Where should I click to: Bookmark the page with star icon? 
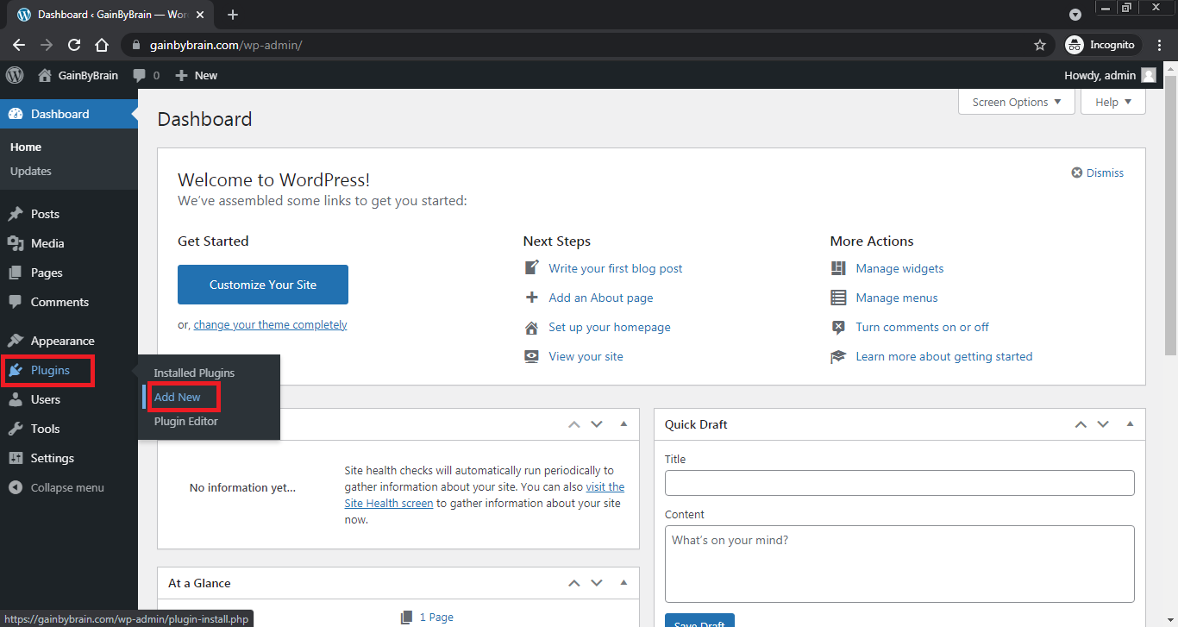(1040, 45)
